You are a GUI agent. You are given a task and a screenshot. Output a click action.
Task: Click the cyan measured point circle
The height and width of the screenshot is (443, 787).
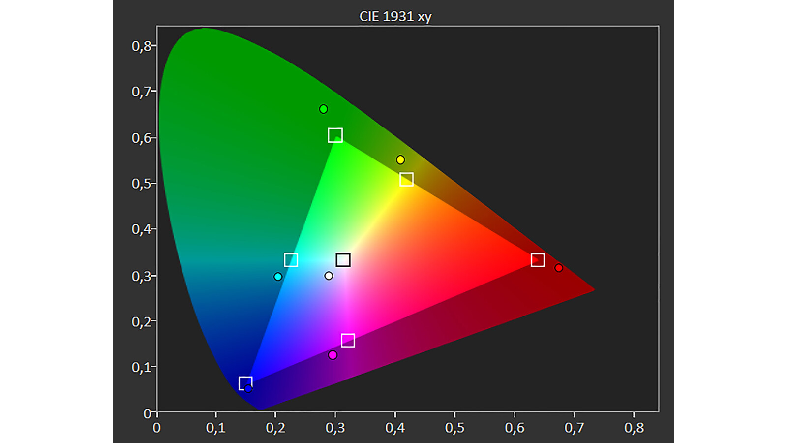278,277
